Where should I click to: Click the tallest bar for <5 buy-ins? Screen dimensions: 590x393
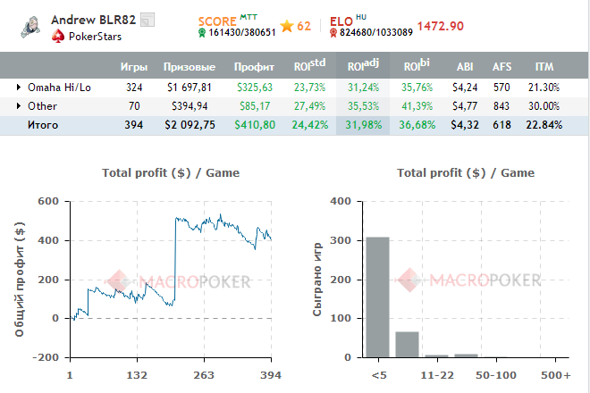click(x=378, y=297)
